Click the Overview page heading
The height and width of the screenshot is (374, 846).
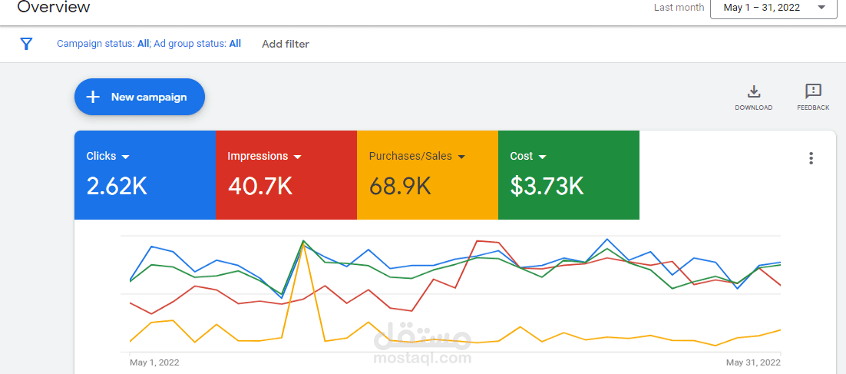tap(54, 8)
